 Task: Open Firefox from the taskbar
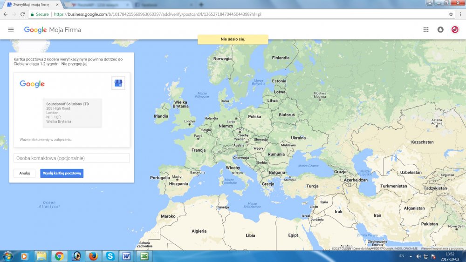[x=93, y=256]
